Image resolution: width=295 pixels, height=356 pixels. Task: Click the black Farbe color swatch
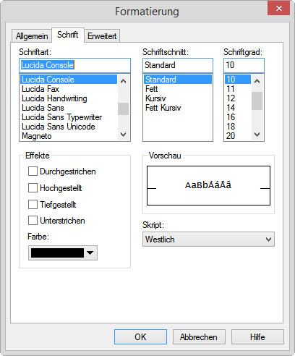pyautogui.click(x=57, y=253)
